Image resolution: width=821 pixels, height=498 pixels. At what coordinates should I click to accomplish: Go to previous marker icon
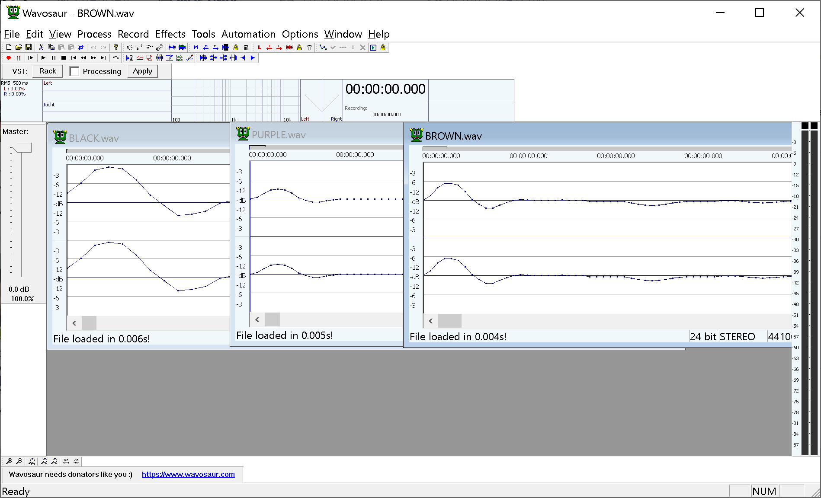pyautogui.click(x=206, y=48)
